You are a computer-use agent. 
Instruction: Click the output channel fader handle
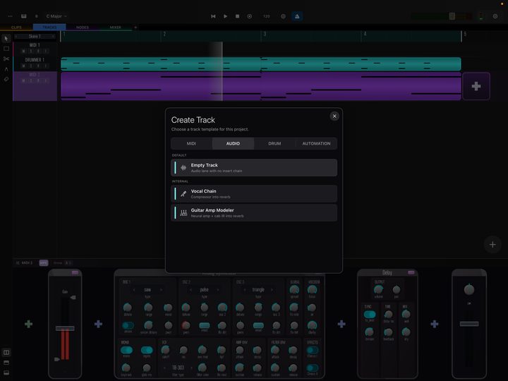(469, 324)
